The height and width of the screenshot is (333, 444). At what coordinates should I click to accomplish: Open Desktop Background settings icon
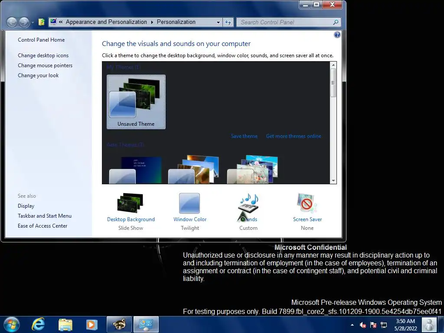[x=131, y=203]
